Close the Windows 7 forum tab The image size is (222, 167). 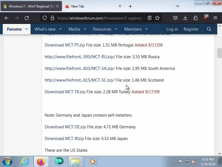pos(57,6)
